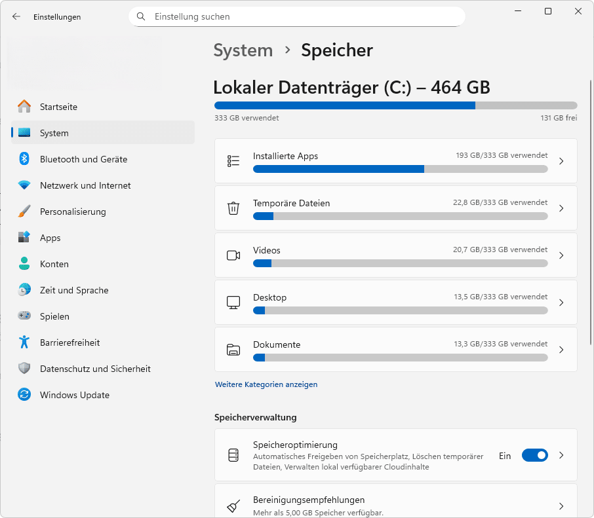Image resolution: width=594 pixels, height=518 pixels.
Task: Go back with the arrow icon
Action: (16, 17)
